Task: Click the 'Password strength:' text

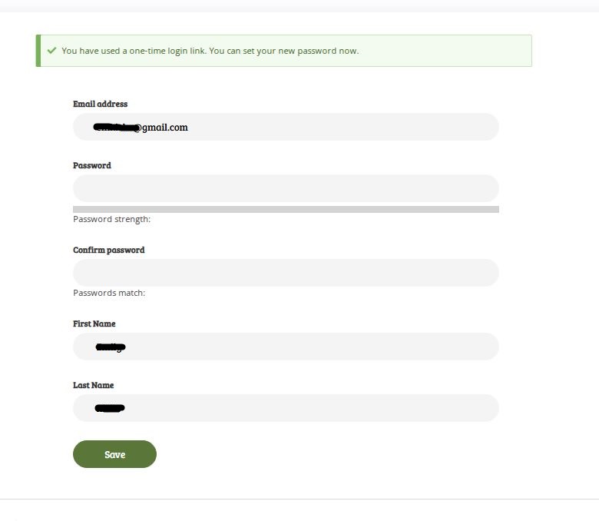Action: pyautogui.click(x=111, y=220)
